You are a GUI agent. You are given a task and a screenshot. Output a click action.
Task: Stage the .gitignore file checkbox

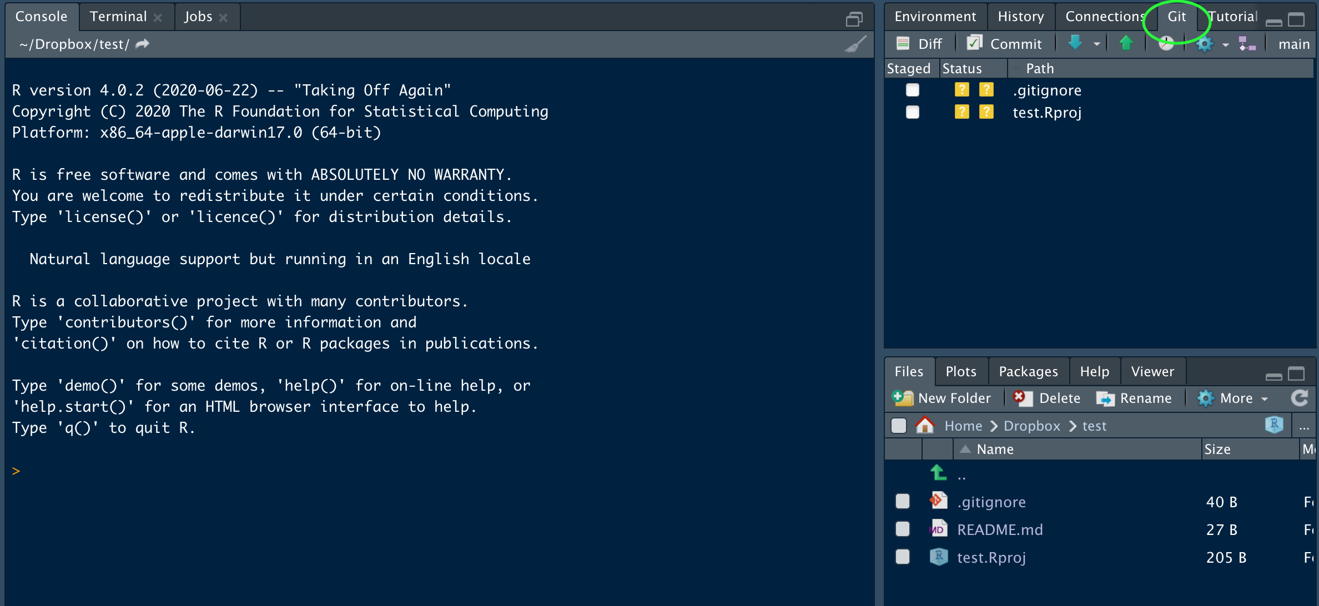tap(912, 90)
